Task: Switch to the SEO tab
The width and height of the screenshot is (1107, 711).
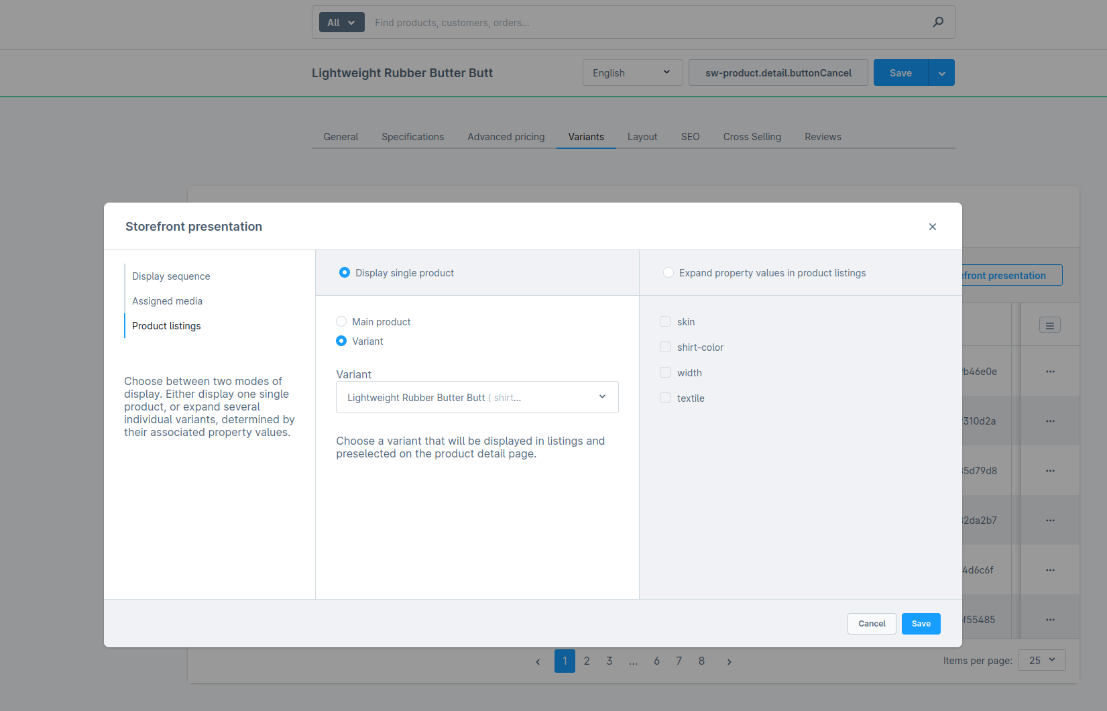Action: tap(690, 137)
